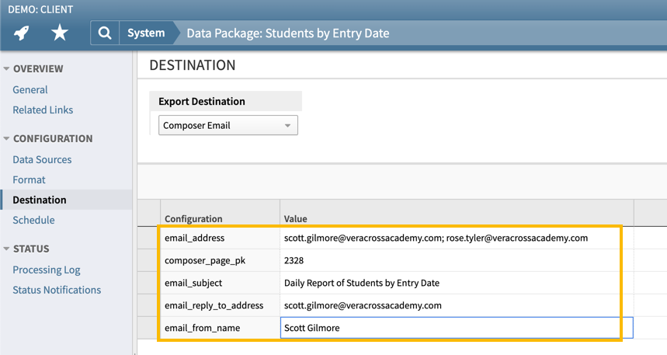
Task: Click Data Package: Students by Entry Date title
Action: coord(288,33)
